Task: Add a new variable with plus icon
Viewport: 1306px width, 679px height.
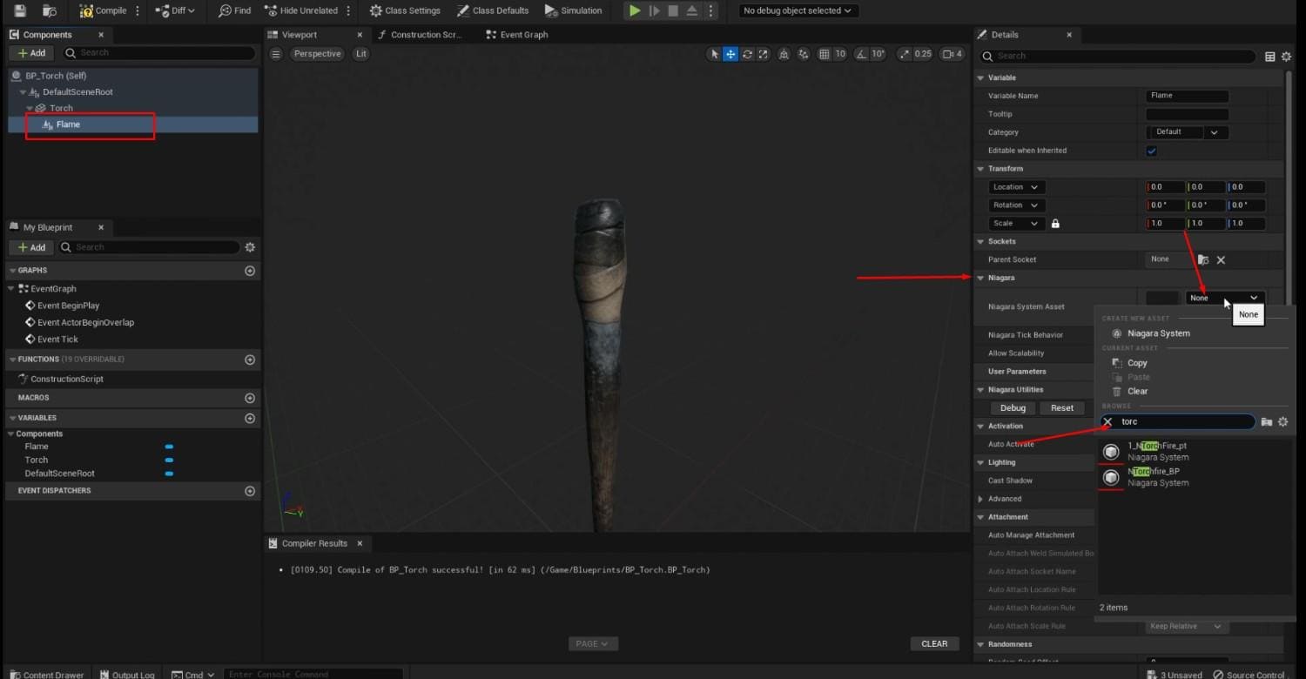Action: (250, 418)
